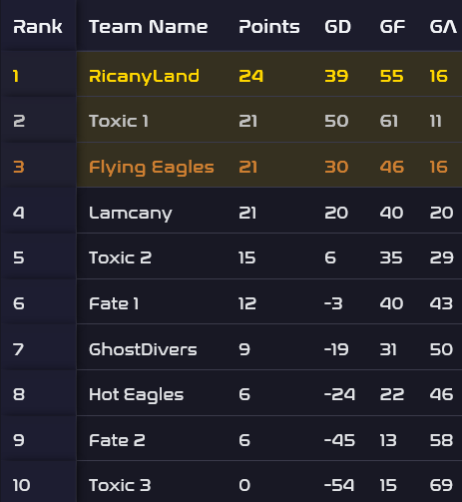Click the GF column header
Image resolution: width=462 pixels, height=502 pixels.
point(392,27)
